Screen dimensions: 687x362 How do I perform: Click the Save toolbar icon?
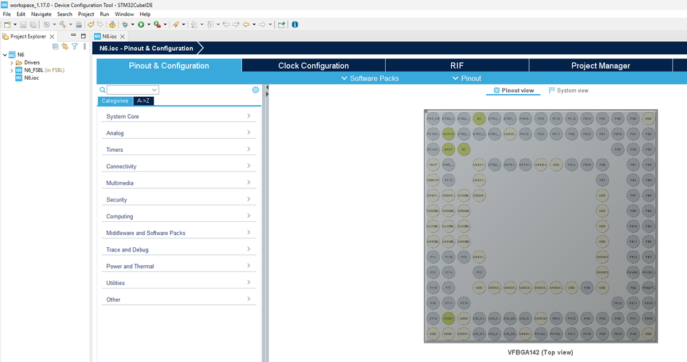pos(23,25)
